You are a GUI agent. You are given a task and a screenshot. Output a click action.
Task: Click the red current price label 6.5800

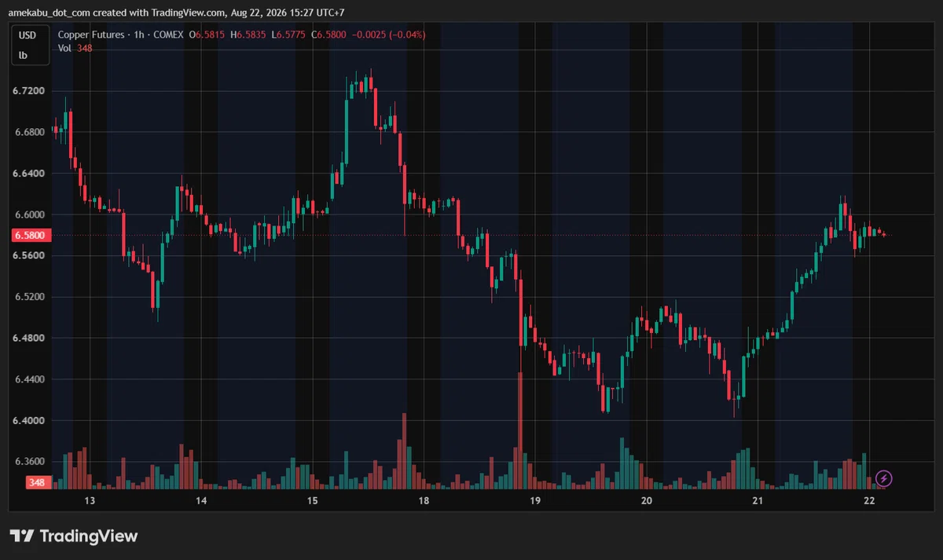click(x=30, y=235)
